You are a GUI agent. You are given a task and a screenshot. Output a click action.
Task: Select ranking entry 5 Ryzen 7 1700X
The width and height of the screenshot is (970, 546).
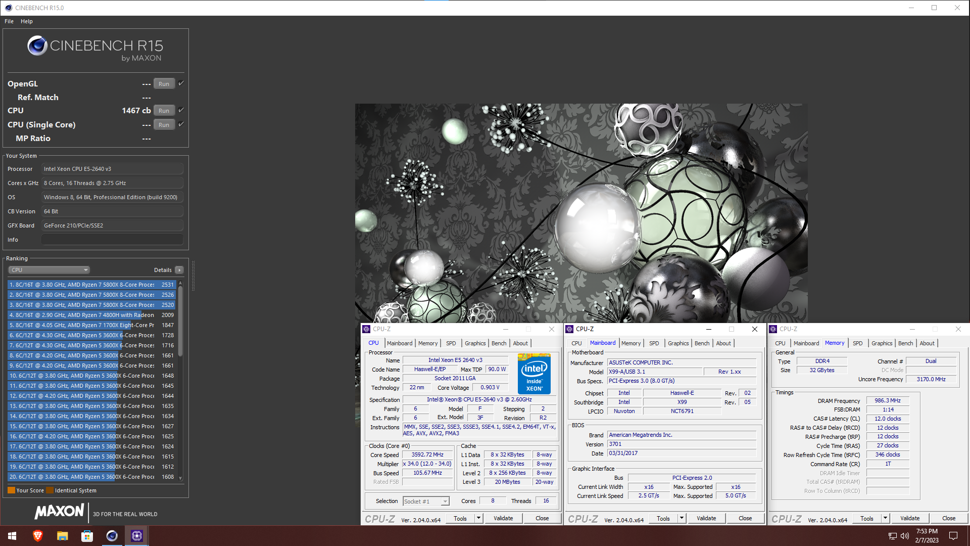pyautogui.click(x=92, y=325)
